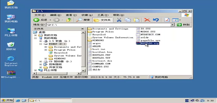
Task: Collapse WINXP (C:) tree node
Action: pyautogui.click(x=40, y=44)
